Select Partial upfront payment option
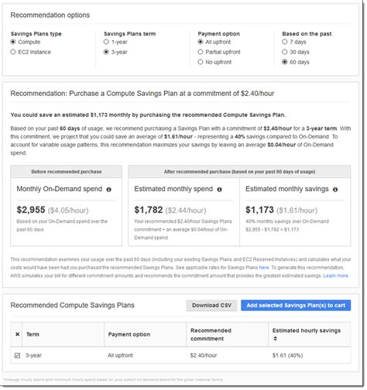This screenshot has height=390, width=367. (201, 52)
